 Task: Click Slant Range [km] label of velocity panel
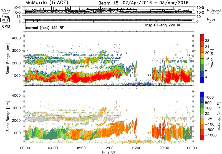click(8, 116)
